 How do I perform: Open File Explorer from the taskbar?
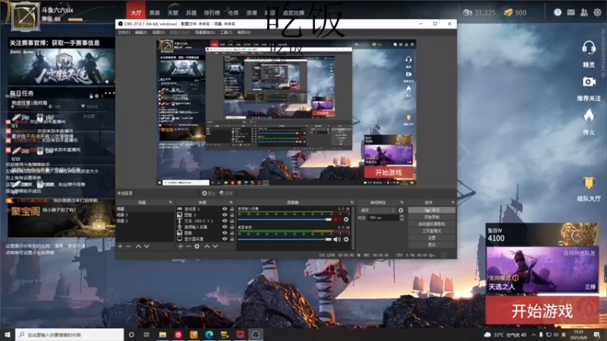(x=162, y=334)
